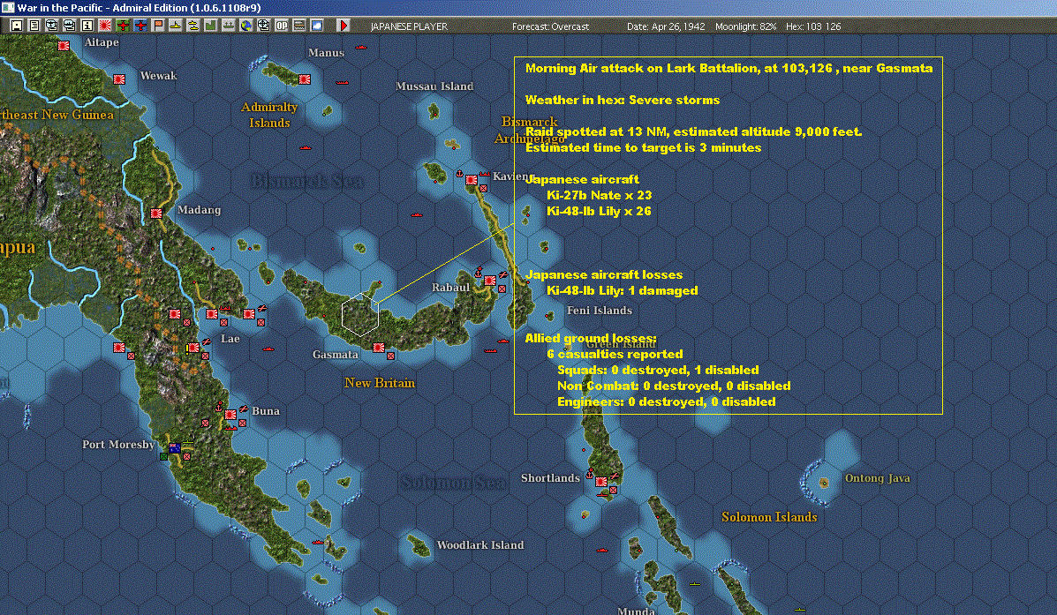
Task: Click the 'Mussau Island' map label
Action: pos(434,86)
